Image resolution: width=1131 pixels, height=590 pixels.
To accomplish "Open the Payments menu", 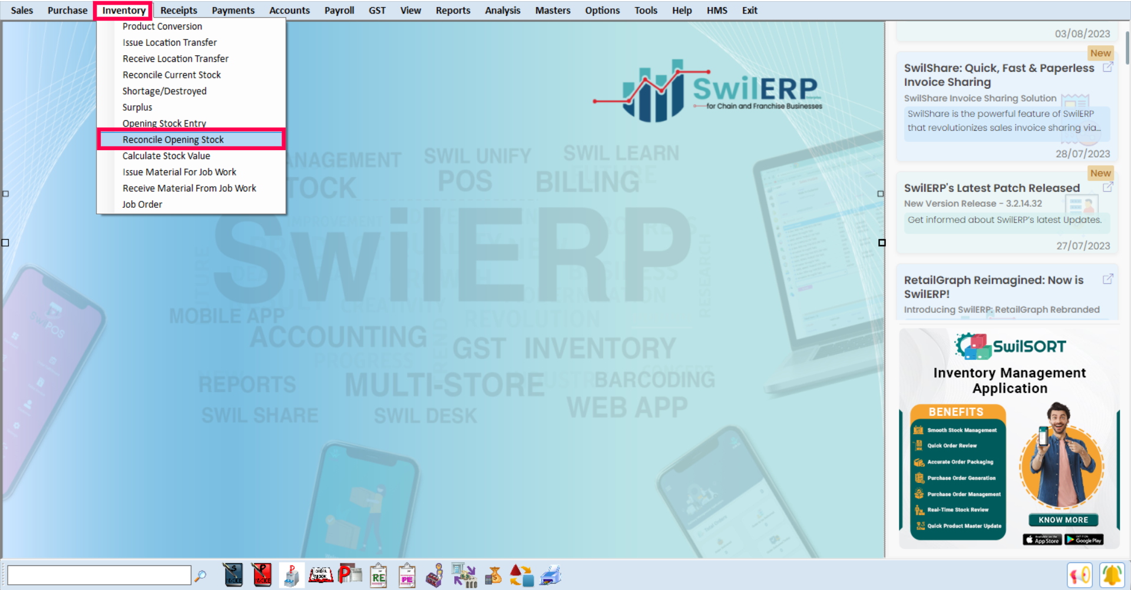I will tap(233, 10).
